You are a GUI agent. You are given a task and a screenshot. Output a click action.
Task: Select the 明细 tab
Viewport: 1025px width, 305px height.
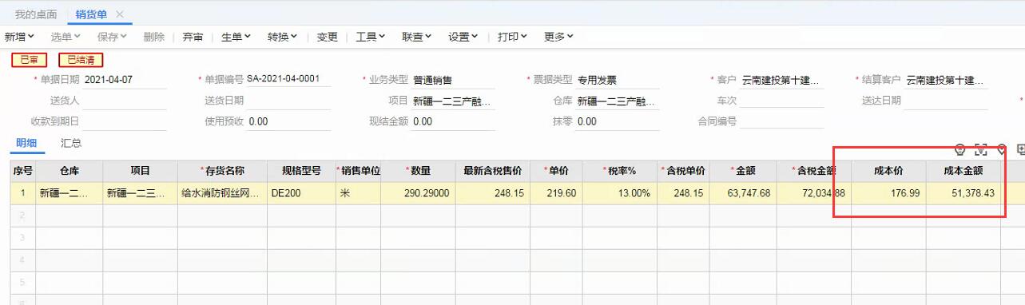tap(26, 143)
